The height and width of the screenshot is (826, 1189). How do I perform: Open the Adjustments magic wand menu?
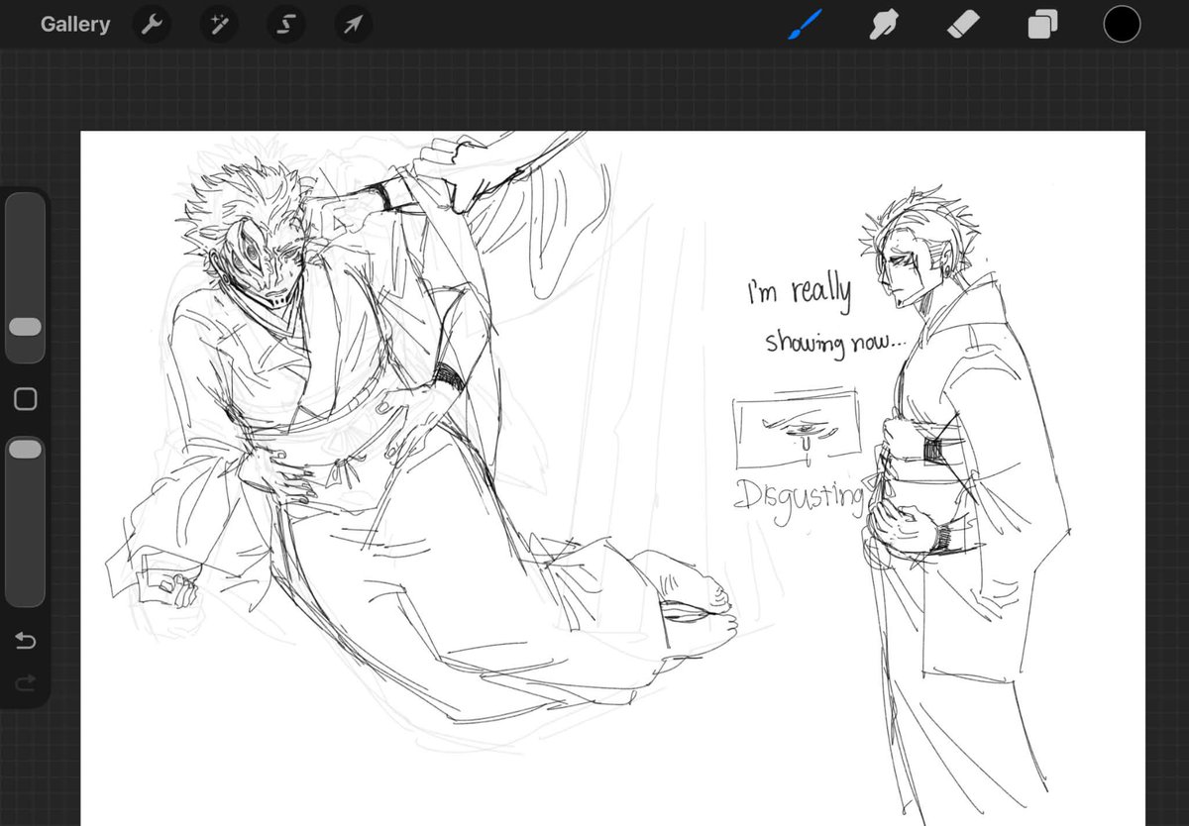tap(219, 25)
